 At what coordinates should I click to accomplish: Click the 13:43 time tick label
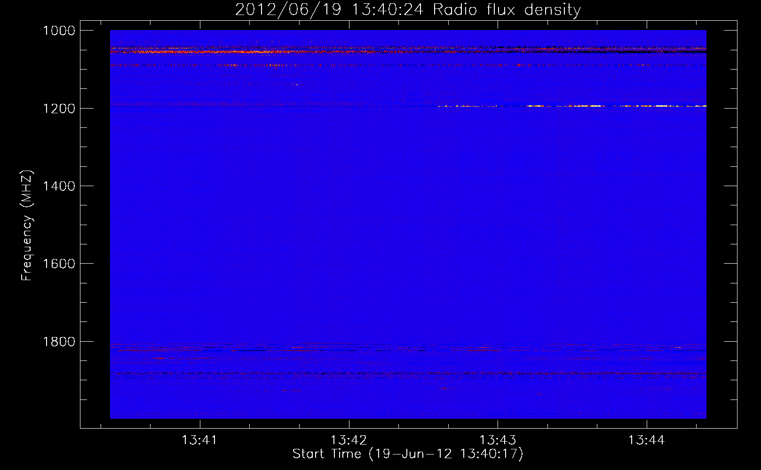click(x=498, y=440)
